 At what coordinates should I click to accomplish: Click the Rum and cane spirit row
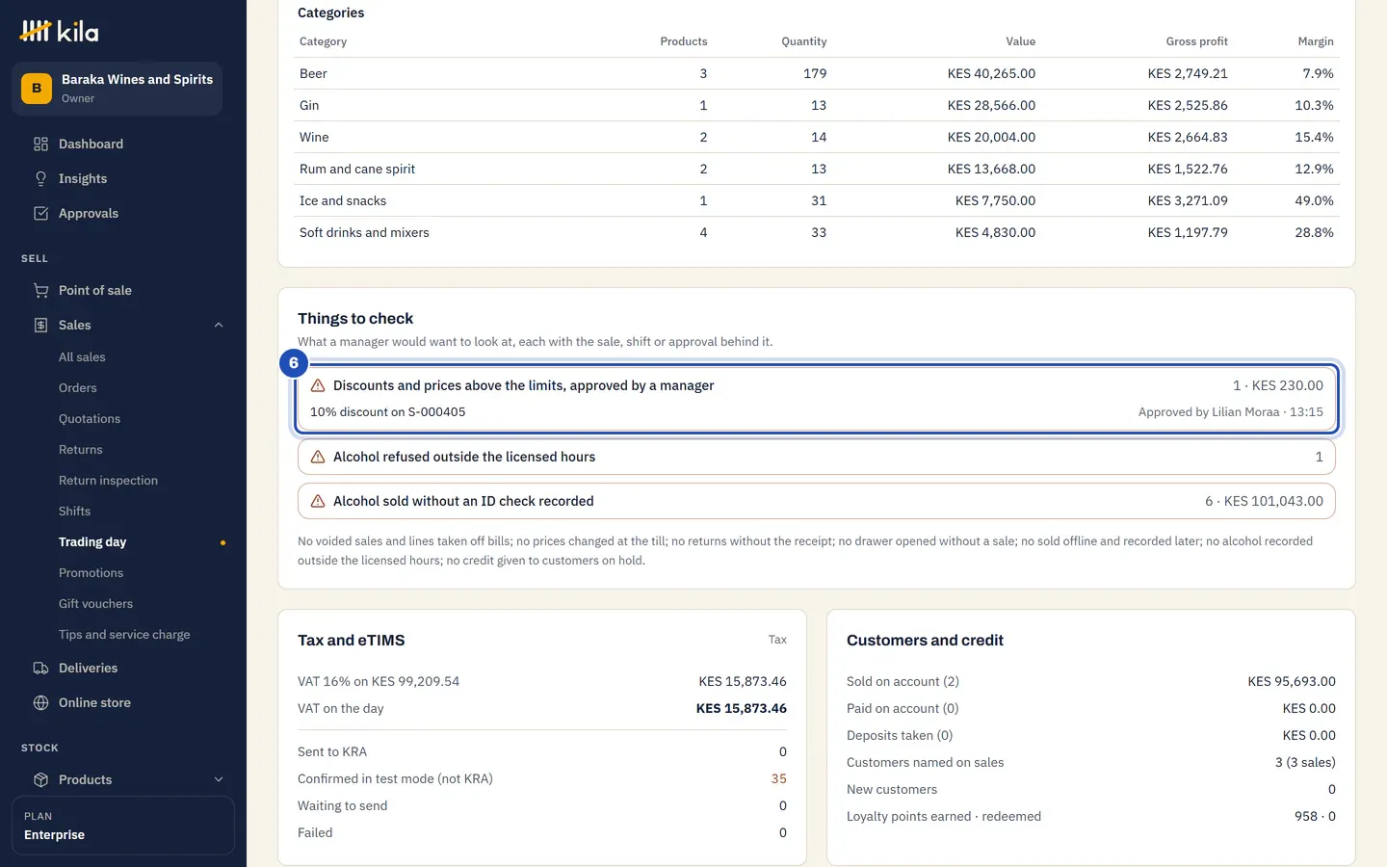point(817,169)
